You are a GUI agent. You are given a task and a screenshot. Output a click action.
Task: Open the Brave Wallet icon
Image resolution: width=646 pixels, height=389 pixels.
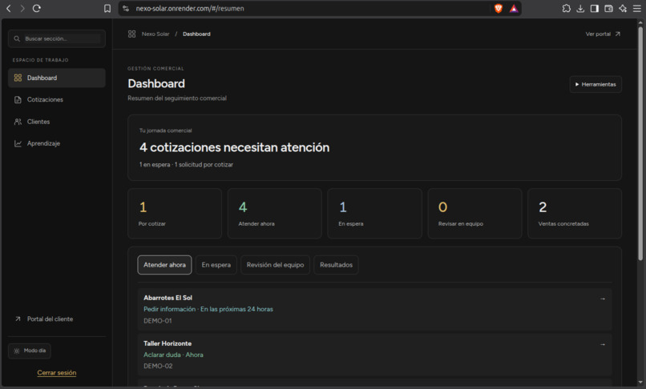click(x=608, y=8)
